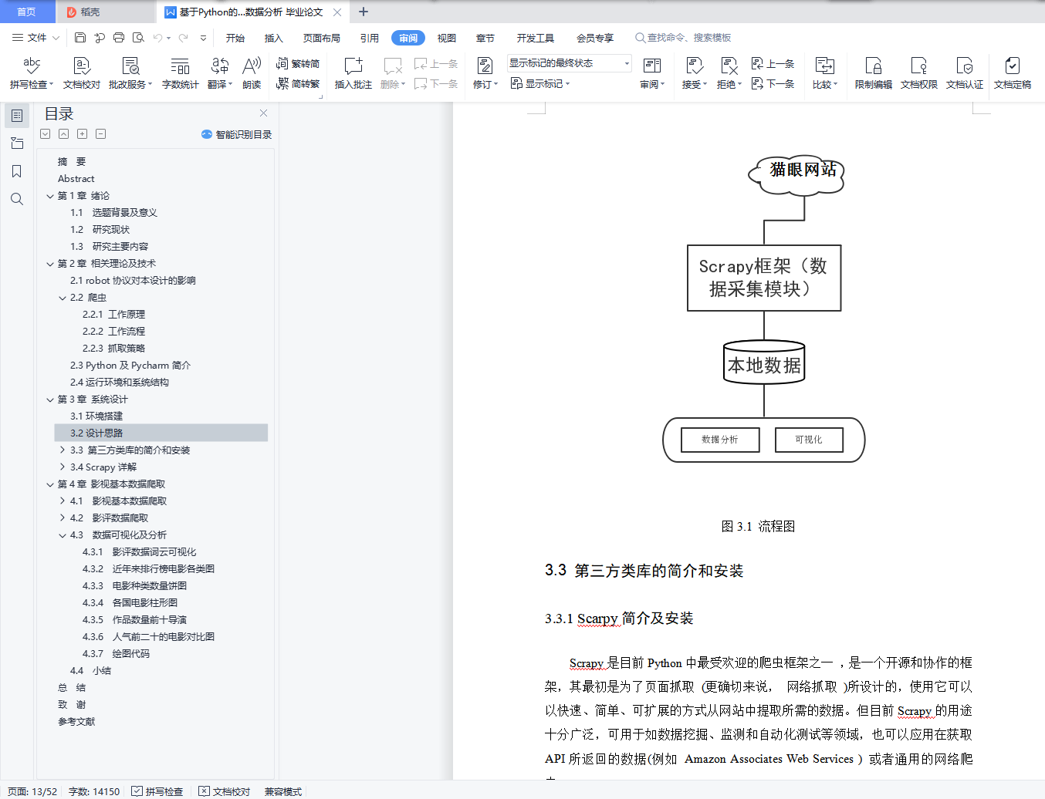Undo the last action
The height and width of the screenshot is (799, 1045).
click(157, 38)
